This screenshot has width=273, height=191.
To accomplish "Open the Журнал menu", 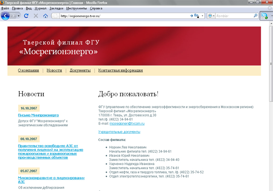I will pyautogui.click(x=40, y=8).
